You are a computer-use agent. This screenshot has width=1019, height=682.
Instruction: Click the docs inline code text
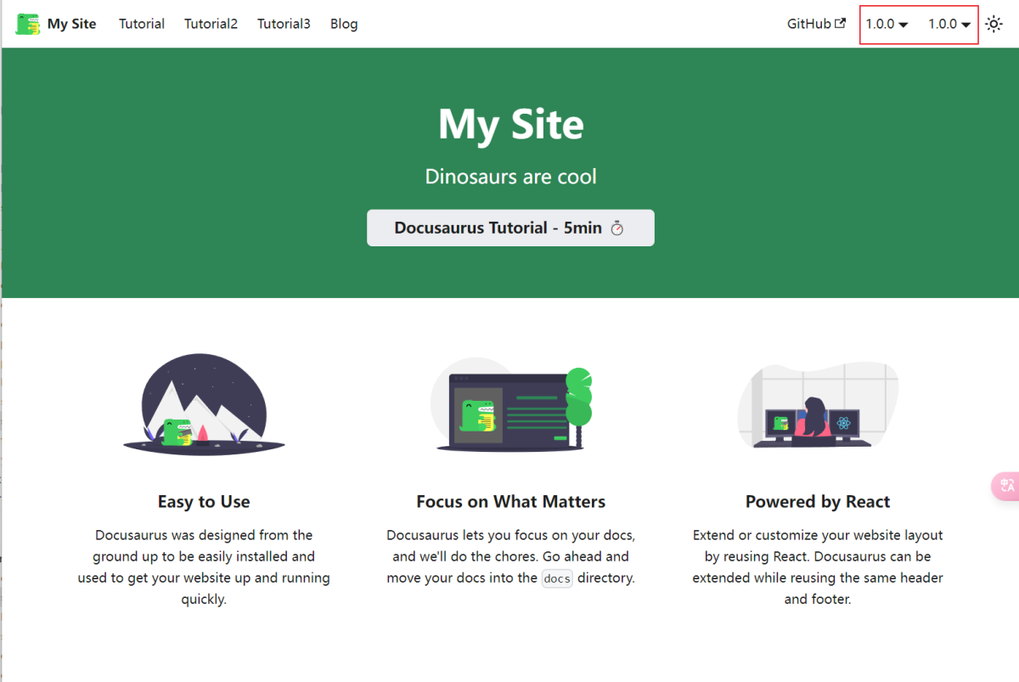tap(557, 578)
